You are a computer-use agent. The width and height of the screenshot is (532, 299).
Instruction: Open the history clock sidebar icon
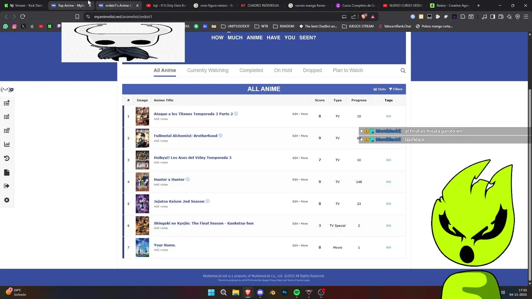[x=7, y=158]
